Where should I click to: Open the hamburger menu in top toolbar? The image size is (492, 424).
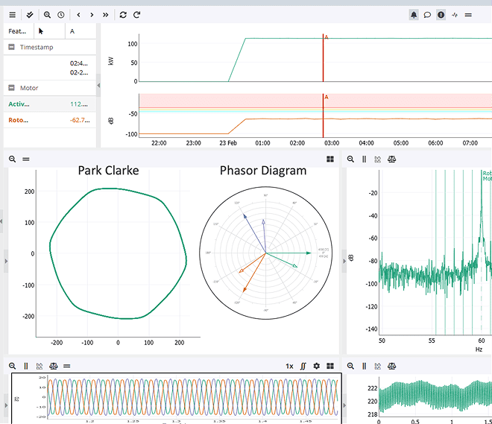(x=12, y=14)
